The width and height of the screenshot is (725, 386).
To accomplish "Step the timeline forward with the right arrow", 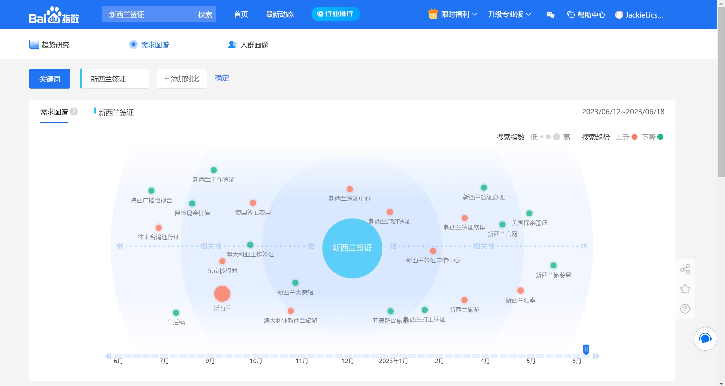I will [596, 356].
